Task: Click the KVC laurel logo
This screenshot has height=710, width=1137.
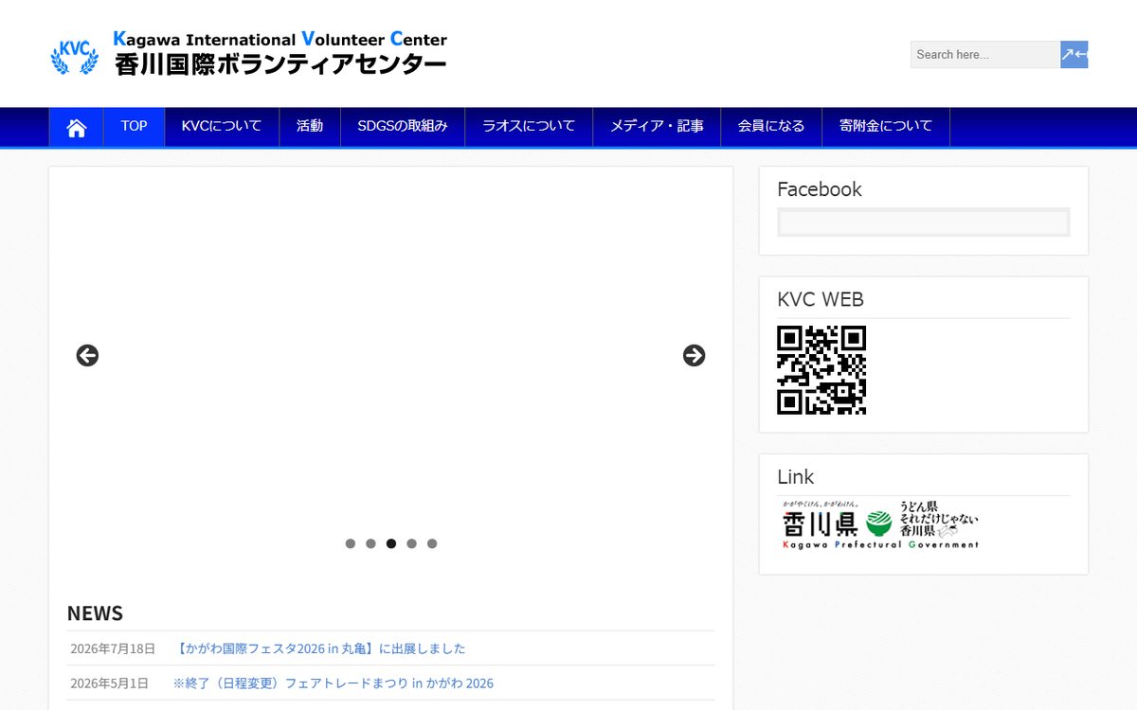Action: click(x=74, y=56)
